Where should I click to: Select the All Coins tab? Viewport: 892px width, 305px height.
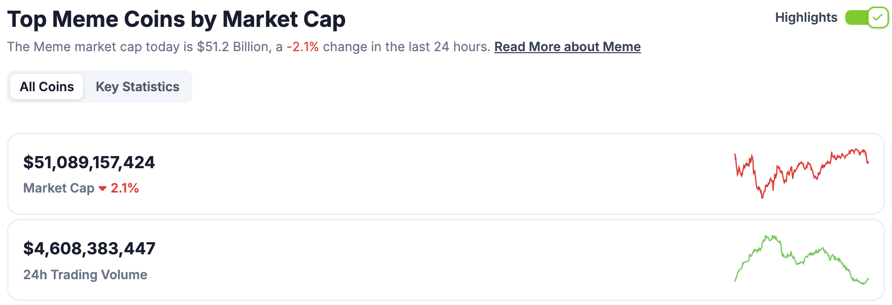click(47, 87)
